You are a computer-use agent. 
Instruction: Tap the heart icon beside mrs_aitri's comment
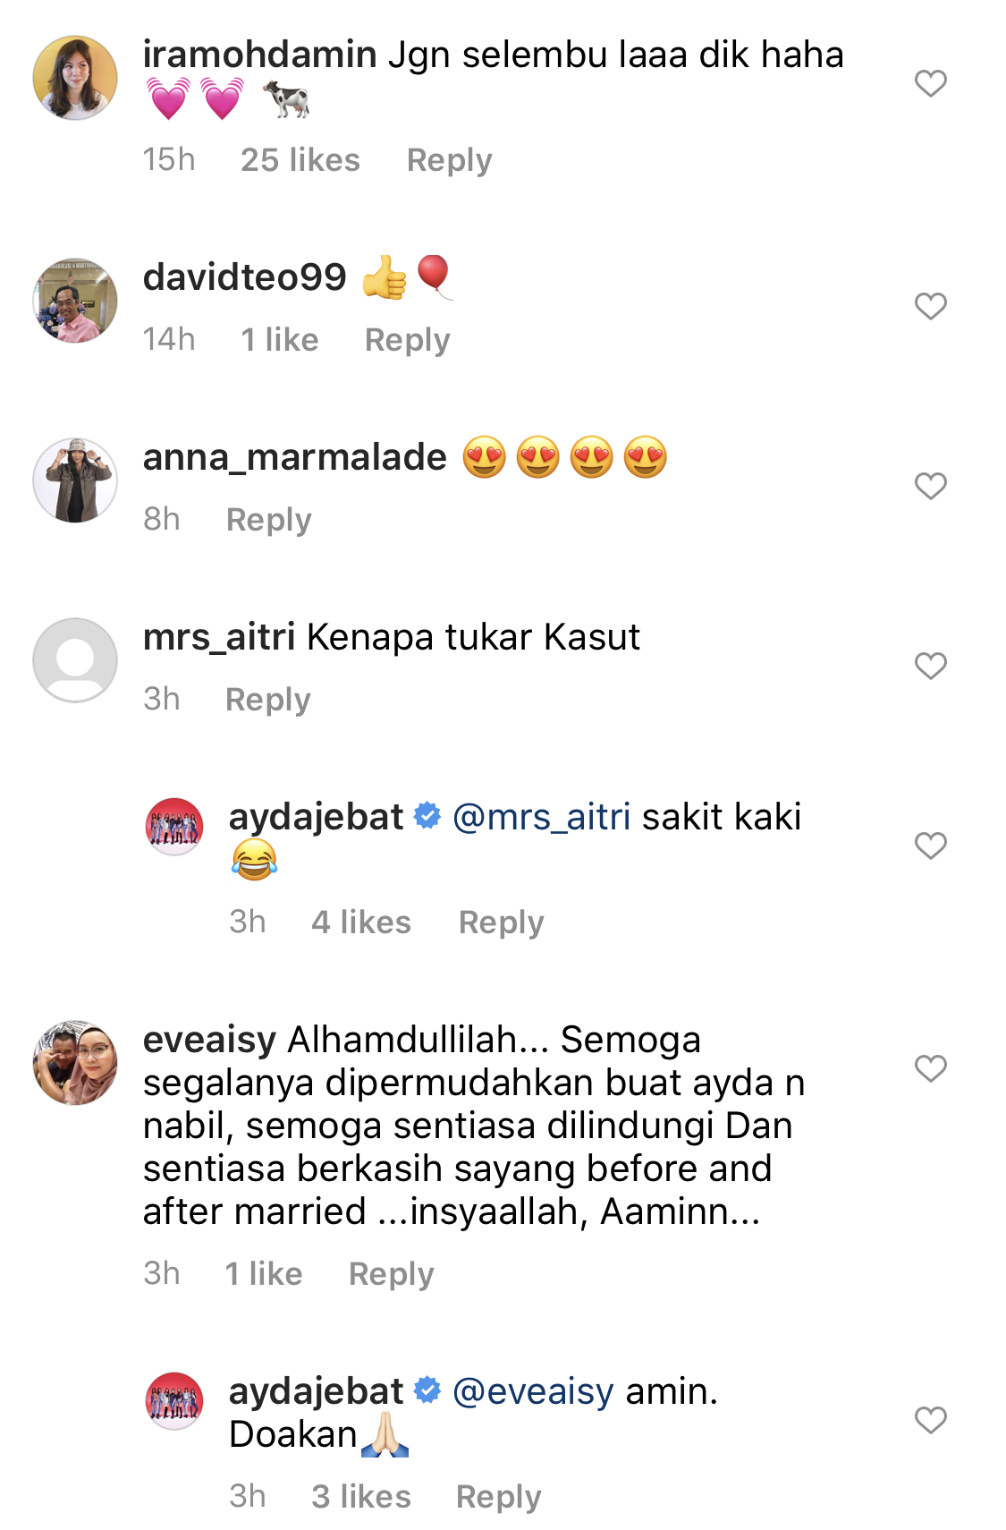(930, 666)
